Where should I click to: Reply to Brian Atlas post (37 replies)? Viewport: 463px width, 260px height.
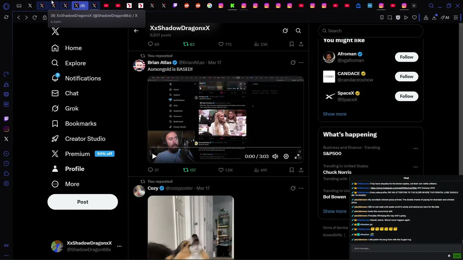(x=153, y=170)
